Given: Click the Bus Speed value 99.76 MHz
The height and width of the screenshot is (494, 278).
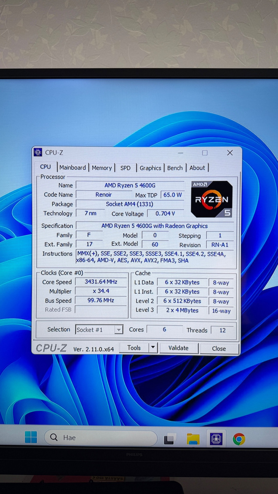Looking at the screenshot, I should pos(101,301).
